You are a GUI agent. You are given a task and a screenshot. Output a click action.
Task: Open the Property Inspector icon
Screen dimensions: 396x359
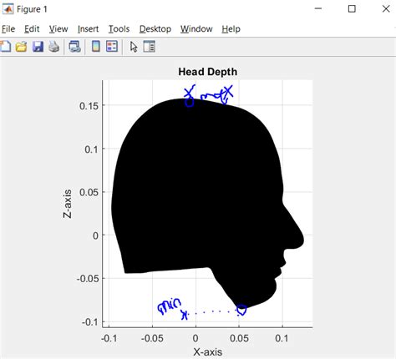tap(150, 47)
